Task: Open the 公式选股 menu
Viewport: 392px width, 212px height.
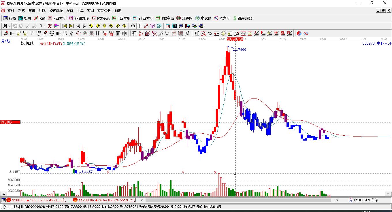Action: tap(56, 11)
